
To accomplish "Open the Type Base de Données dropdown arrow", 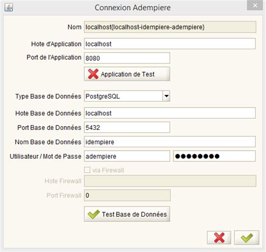I will pos(166,96).
